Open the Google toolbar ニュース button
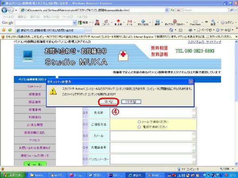This screenshot has height=178, width=238. click(x=106, y=23)
